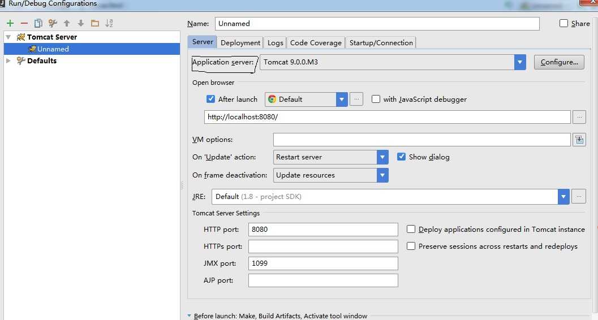Create a new folder for configurations
Viewport: 598px width, 320px height.
coord(95,23)
